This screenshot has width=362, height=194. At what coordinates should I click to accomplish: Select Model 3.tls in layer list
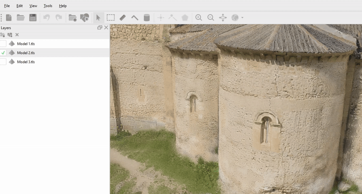tap(26, 62)
